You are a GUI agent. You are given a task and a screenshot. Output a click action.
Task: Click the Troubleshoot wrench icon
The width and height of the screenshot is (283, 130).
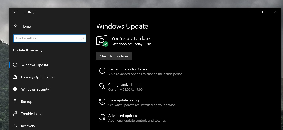click(x=15, y=114)
